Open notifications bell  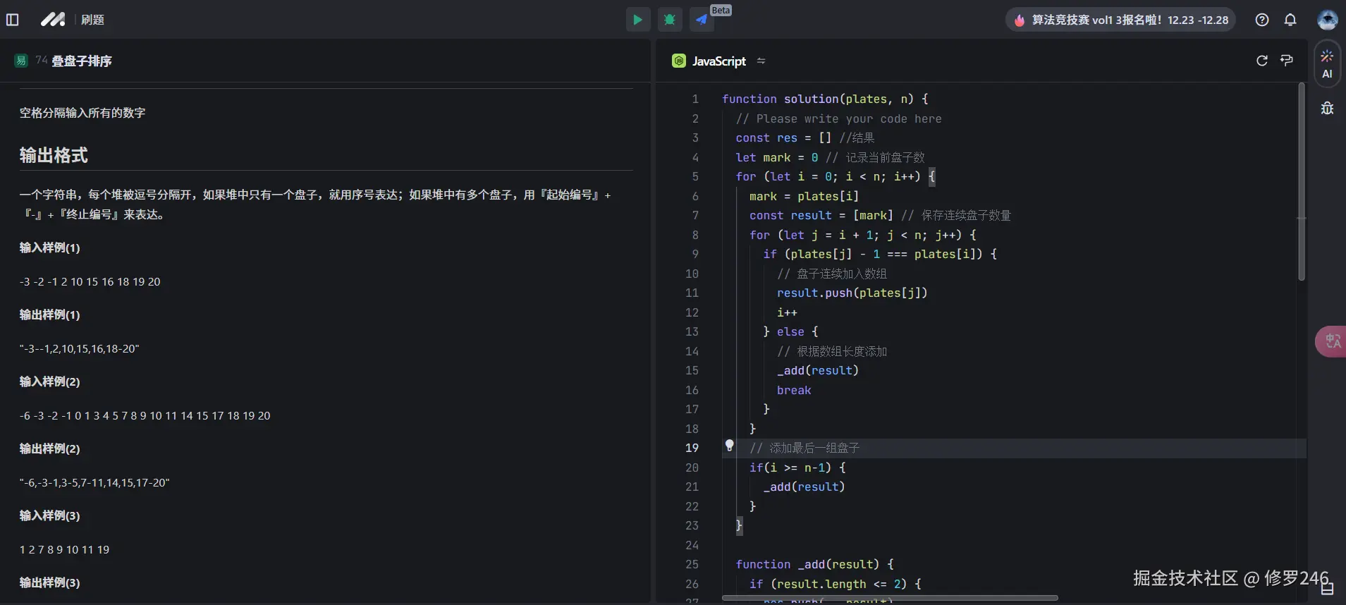[1290, 20]
